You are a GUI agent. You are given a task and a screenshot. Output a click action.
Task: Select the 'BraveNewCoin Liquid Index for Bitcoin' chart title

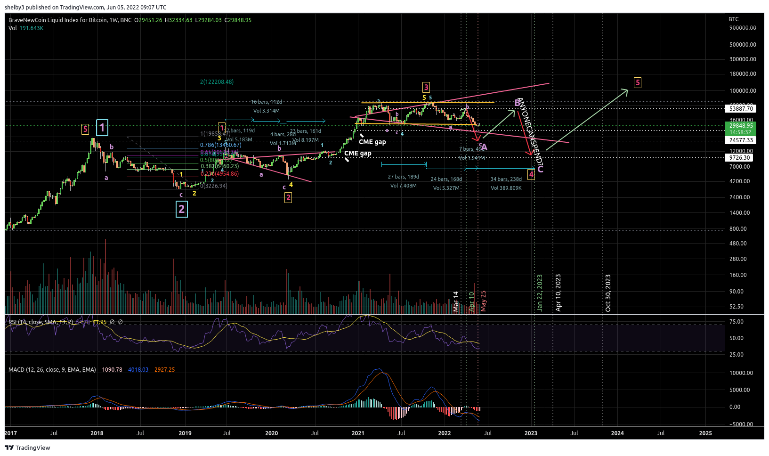click(x=57, y=20)
